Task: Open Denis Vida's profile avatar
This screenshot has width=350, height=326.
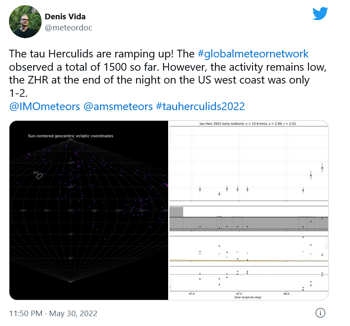Action: click(x=24, y=21)
